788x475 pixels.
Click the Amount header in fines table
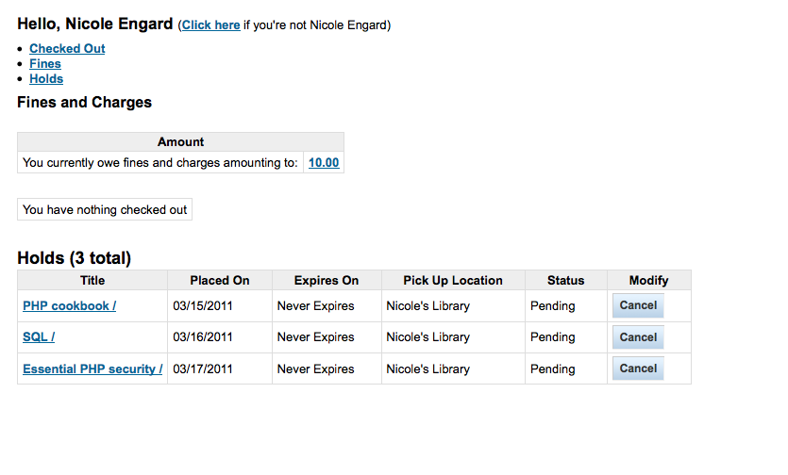[180, 142]
